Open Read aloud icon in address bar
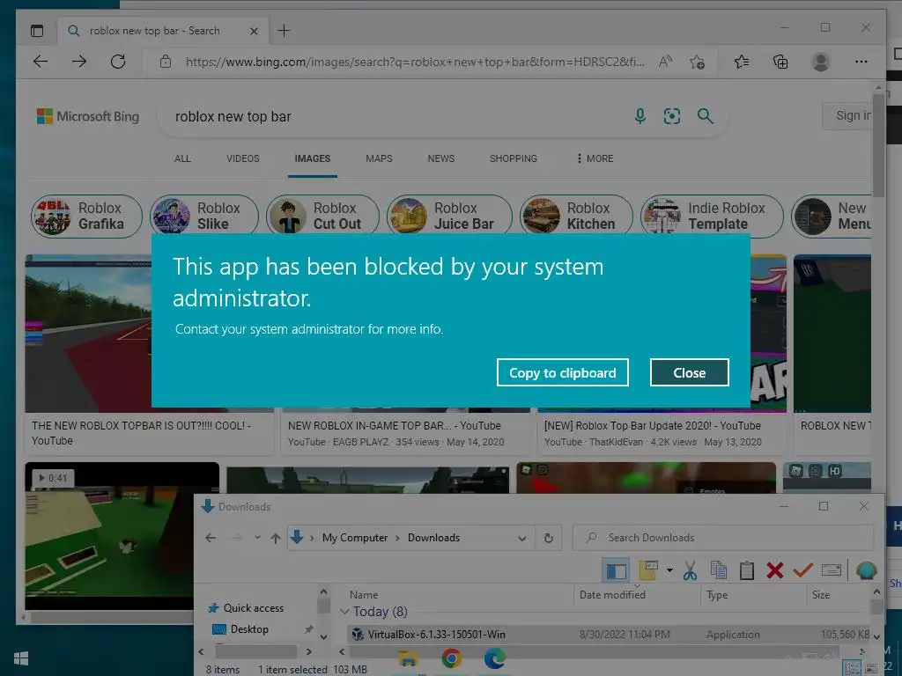902x676 pixels. click(x=666, y=62)
